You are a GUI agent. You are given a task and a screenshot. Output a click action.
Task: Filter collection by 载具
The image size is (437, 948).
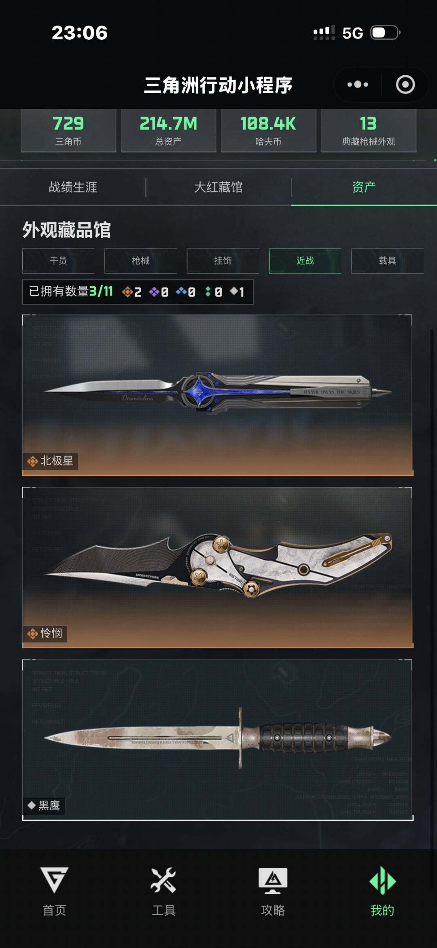(x=387, y=261)
